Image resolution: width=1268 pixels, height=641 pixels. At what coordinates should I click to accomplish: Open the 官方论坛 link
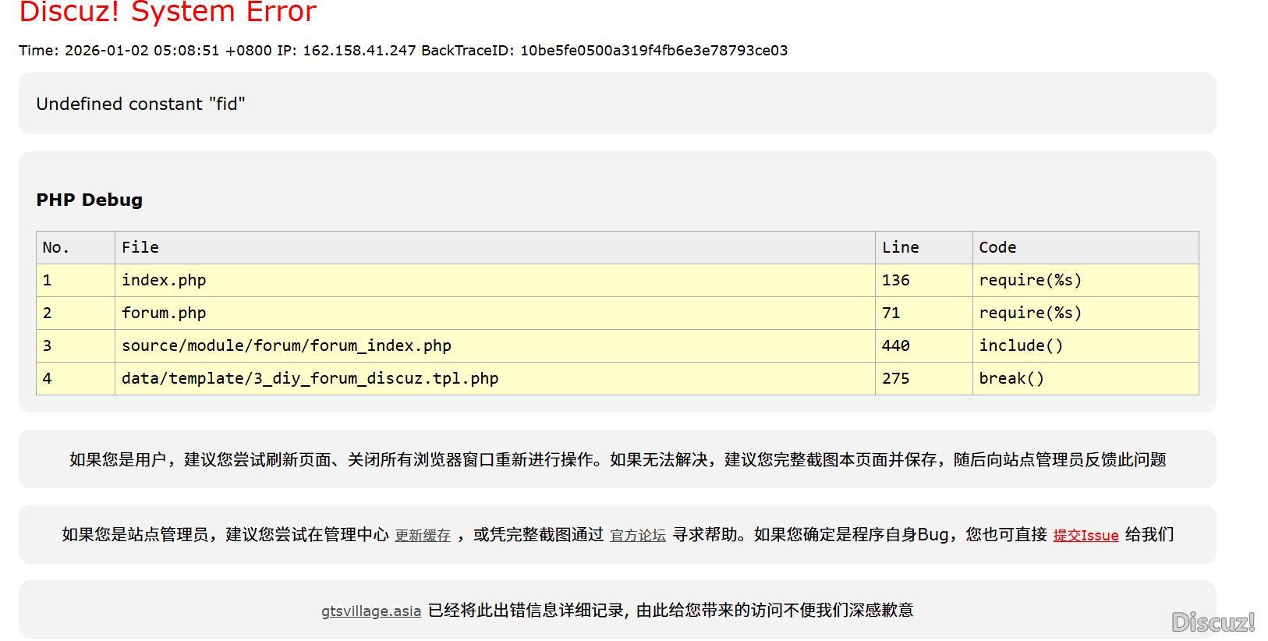coord(637,535)
